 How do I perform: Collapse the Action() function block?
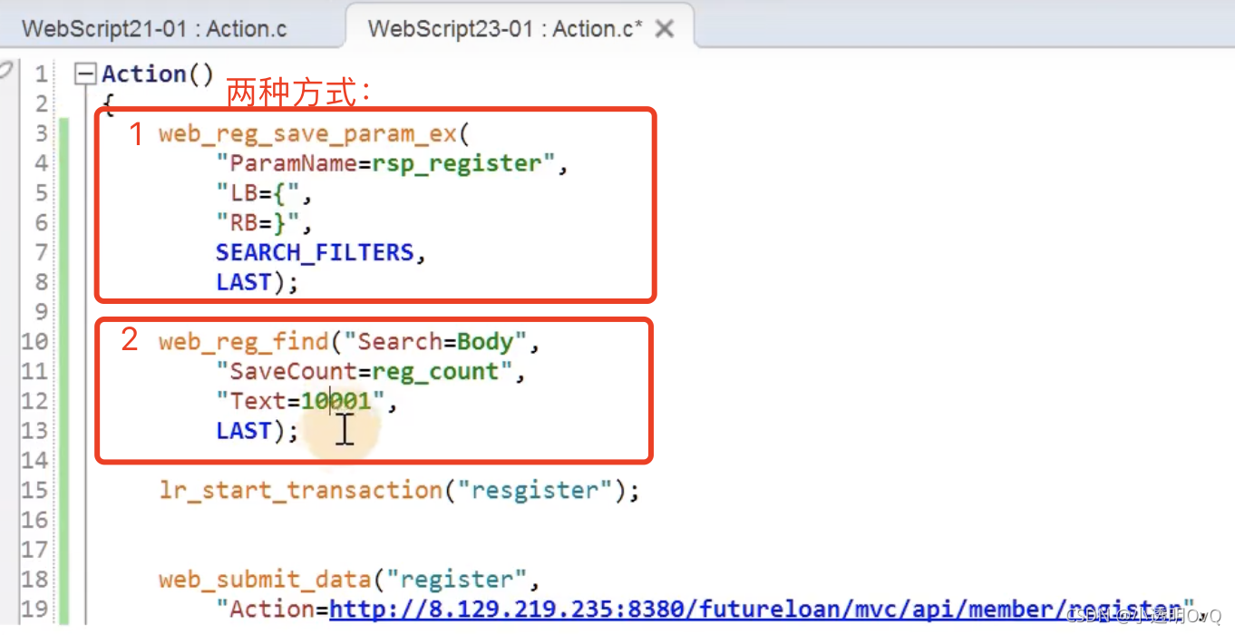click(x=85, y=73)
